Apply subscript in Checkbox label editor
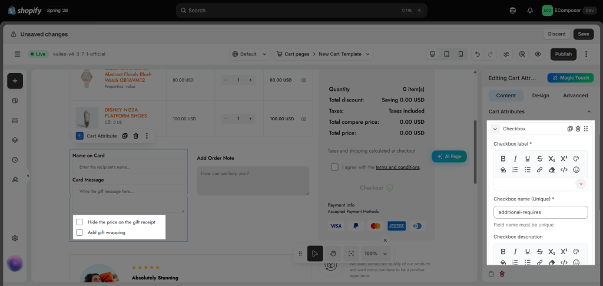Viewport: 603px width, 286px height. (x=551, y=159)
